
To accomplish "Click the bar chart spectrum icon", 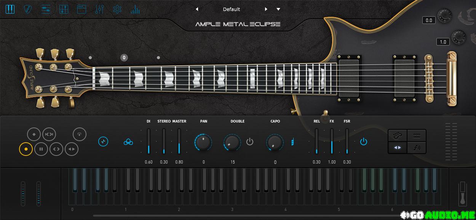I will [135, 9].
